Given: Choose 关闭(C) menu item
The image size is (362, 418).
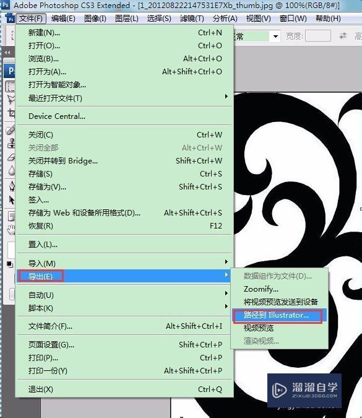Looking at the screenshot, I should [x=125, y=135].
